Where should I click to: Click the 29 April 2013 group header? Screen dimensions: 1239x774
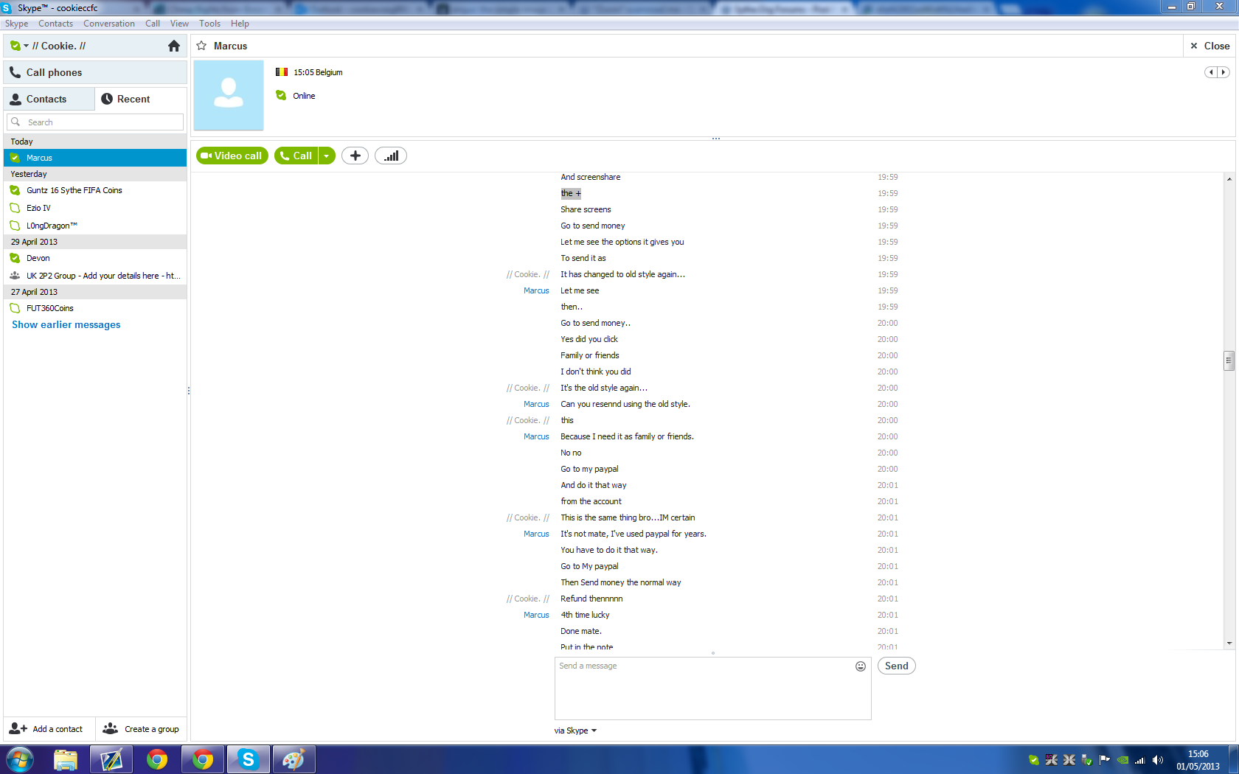pyautogui.click(x=95, y=242)
